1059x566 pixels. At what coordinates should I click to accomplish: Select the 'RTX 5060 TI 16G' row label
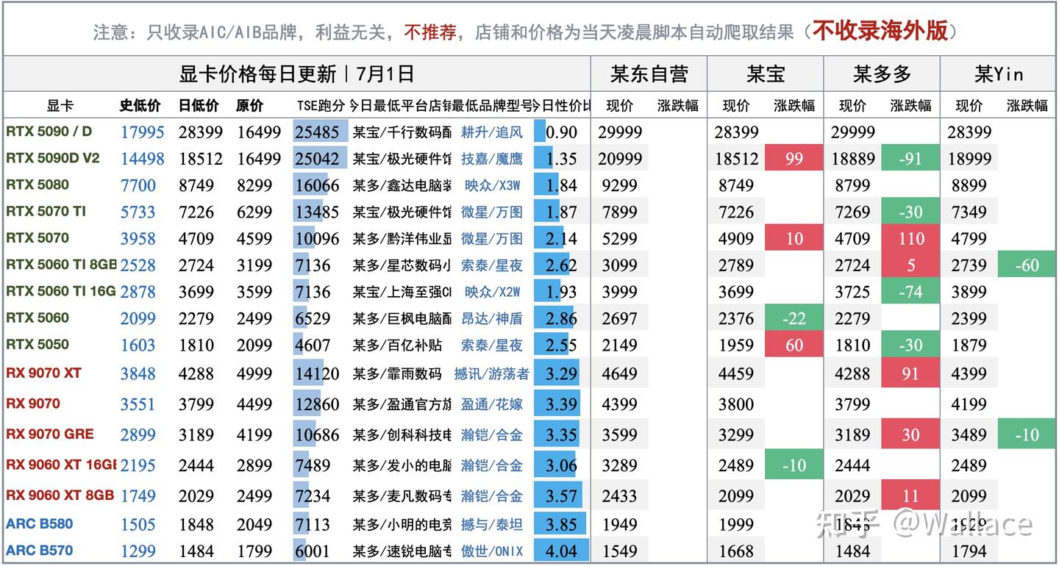pos(61,291)
